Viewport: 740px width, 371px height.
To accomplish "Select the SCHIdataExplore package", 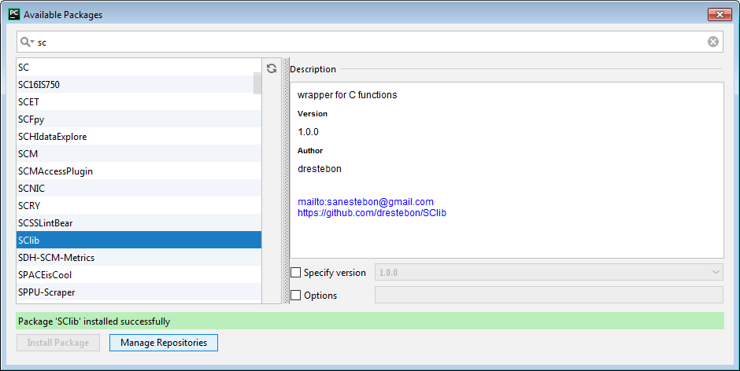I will (x=139, y=137).
